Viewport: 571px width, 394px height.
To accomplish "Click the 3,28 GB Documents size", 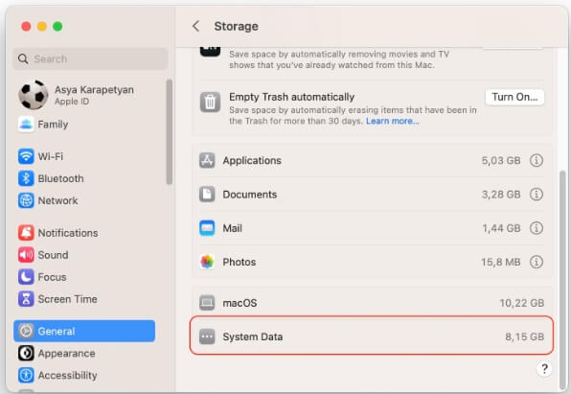I will pyautogui.click(x=501, y=195).
